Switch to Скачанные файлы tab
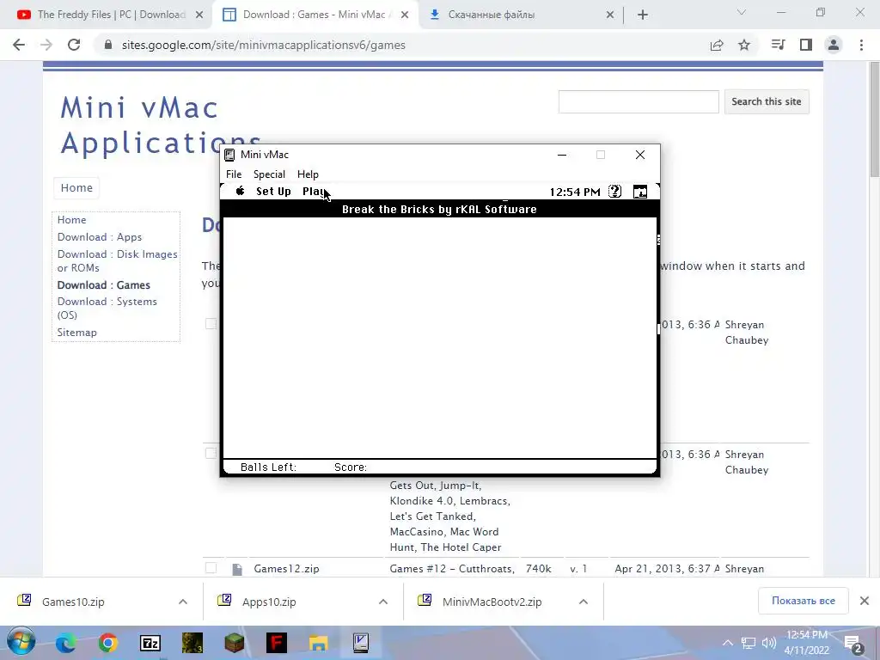 (517, 15)
